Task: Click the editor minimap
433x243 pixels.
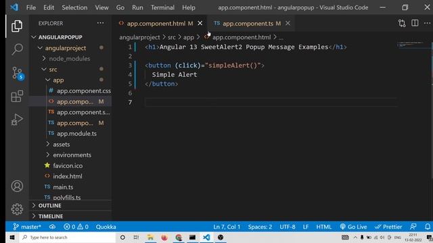Action: pos(413,45)
